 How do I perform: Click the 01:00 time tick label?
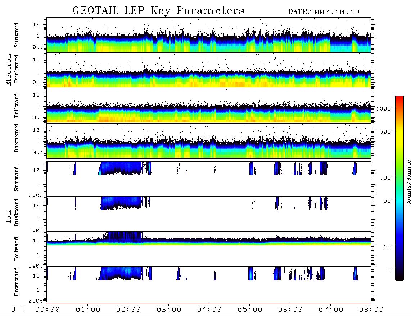coord(88,310)
